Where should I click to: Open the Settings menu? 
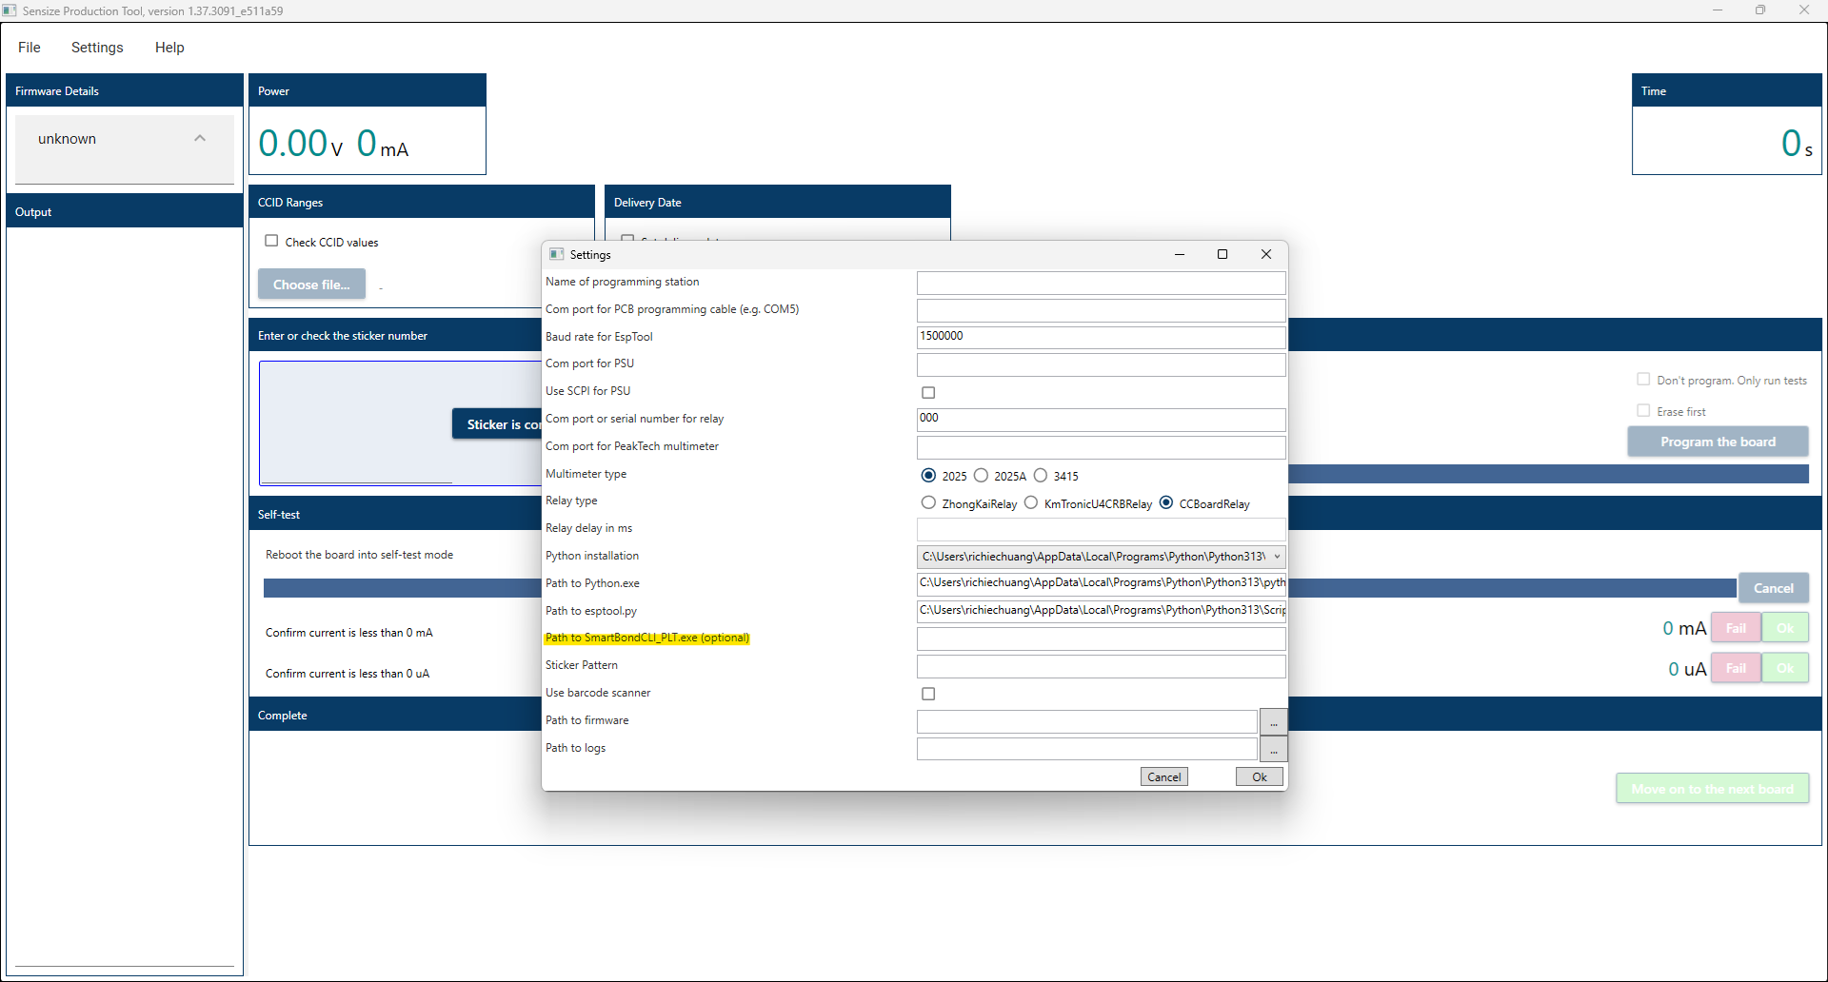pyautogui.click(x=96, y=47)
